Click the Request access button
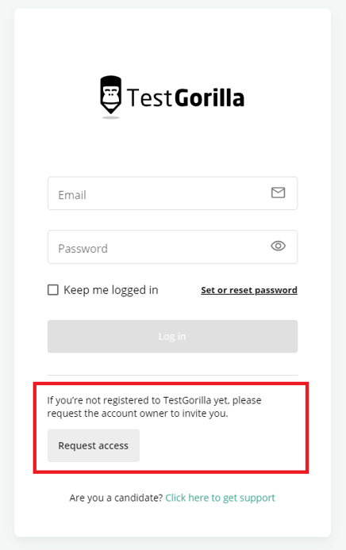The image size is (346, 550). (x=94, y=445)
